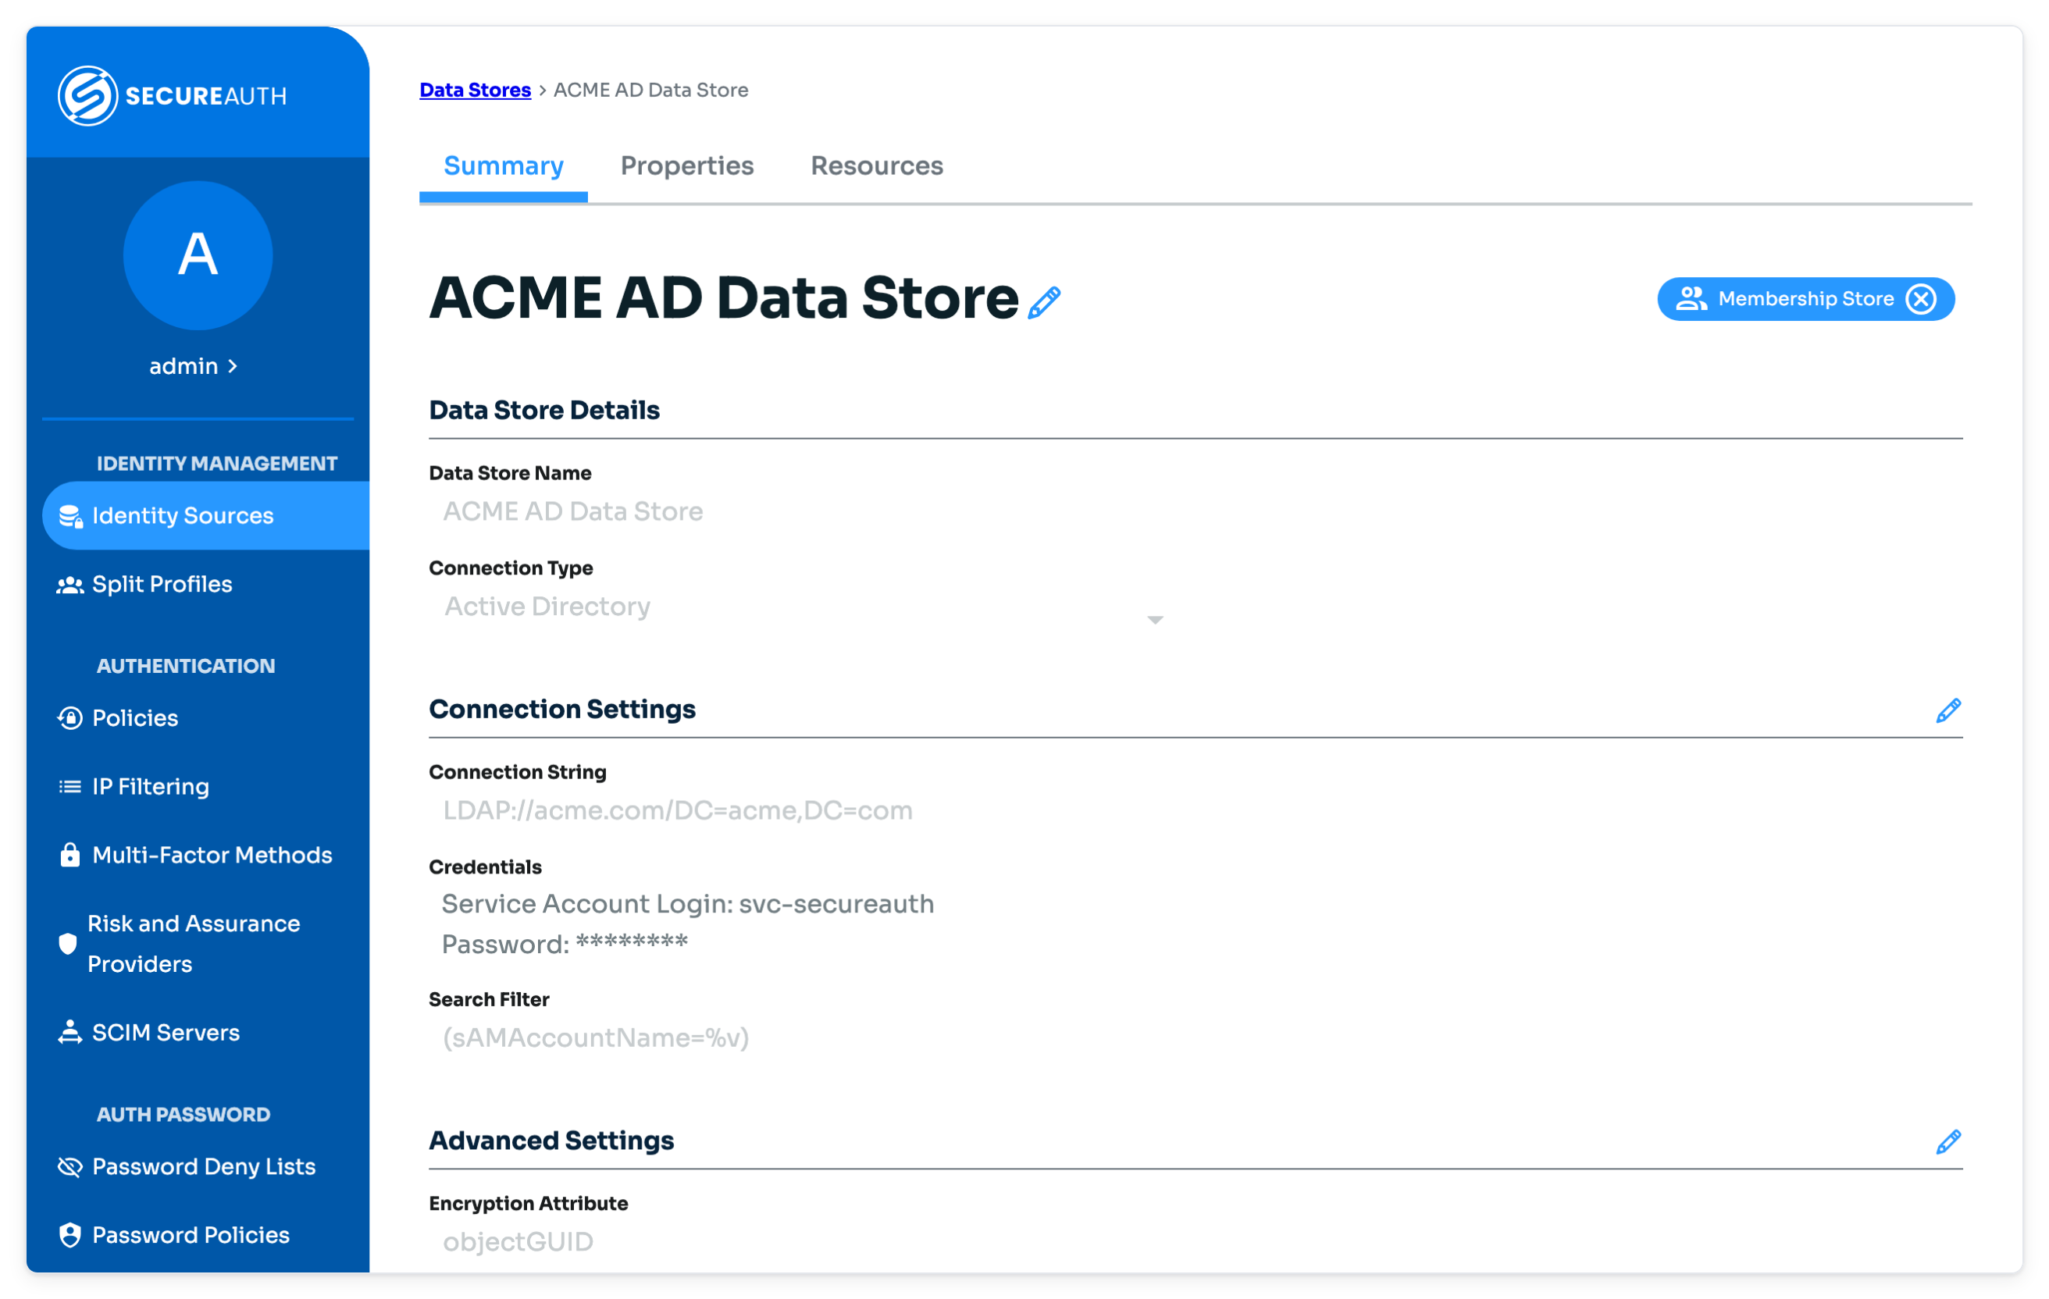Expand the admin user menu chevron
Image resolution: width=2049 pixels, height=1299 pixels.
(232, 366)
